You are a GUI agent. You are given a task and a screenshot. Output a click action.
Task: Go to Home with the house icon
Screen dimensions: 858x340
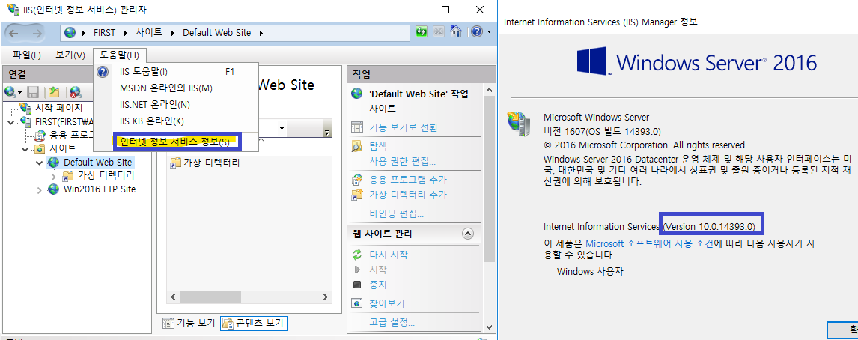(x=455, y=31)
